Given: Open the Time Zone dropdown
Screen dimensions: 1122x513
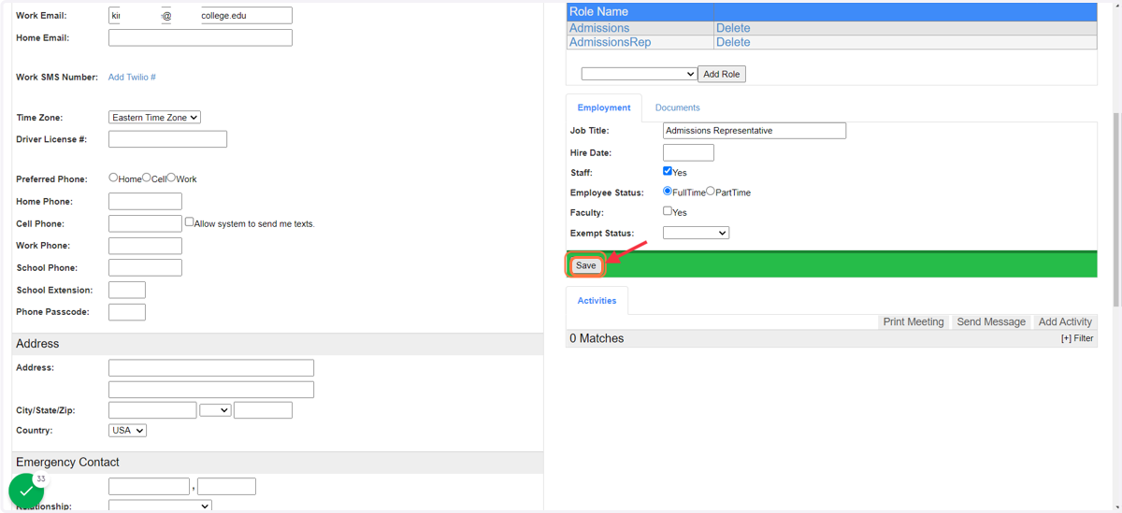Looking at the screenshot, I should coord(154,118).
